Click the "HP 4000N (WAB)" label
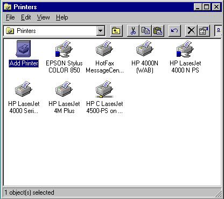Viewport: 224px width, 199px height. [x=145, y=67]
